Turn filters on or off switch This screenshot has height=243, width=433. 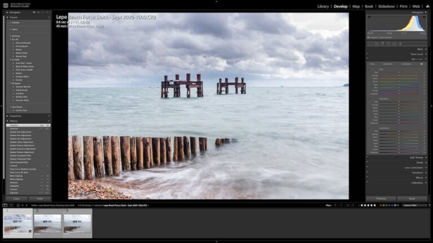tap(429, 205)
